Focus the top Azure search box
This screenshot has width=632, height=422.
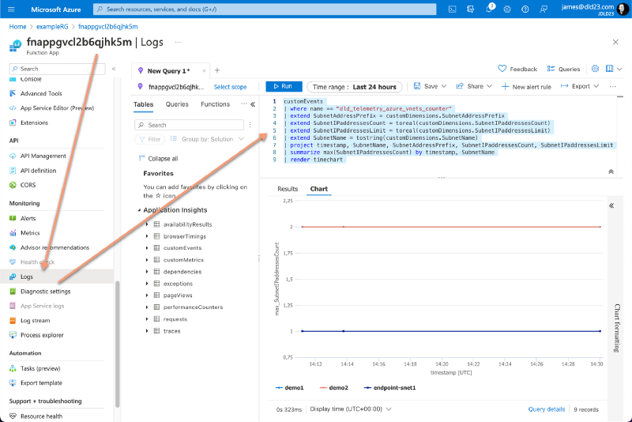click(265, 9)
